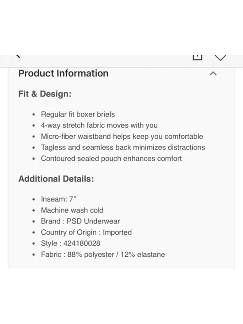Click the Tagless and seamless back bullet
Viewport: 243px width, 324px height.
(123, 147)
